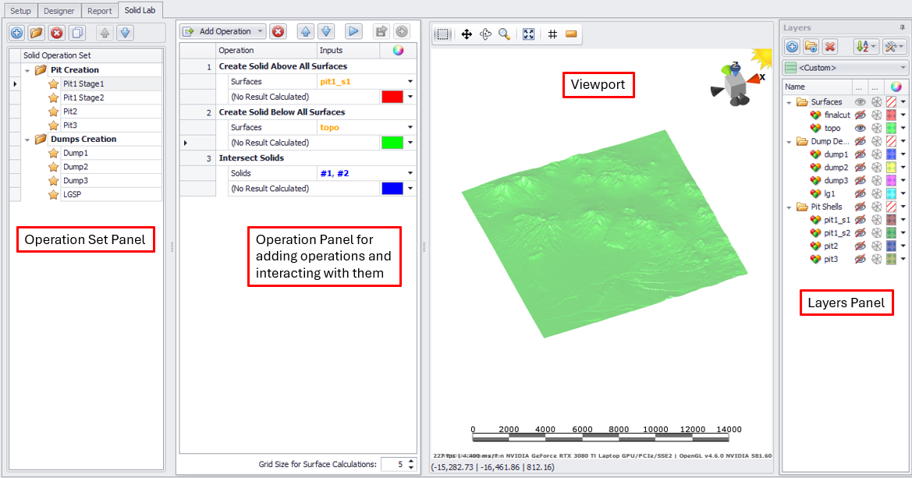This screenshot has height=478, width=912.
Task: Hide the topo layer using its eye icon
Action: (x=860, y=128)
